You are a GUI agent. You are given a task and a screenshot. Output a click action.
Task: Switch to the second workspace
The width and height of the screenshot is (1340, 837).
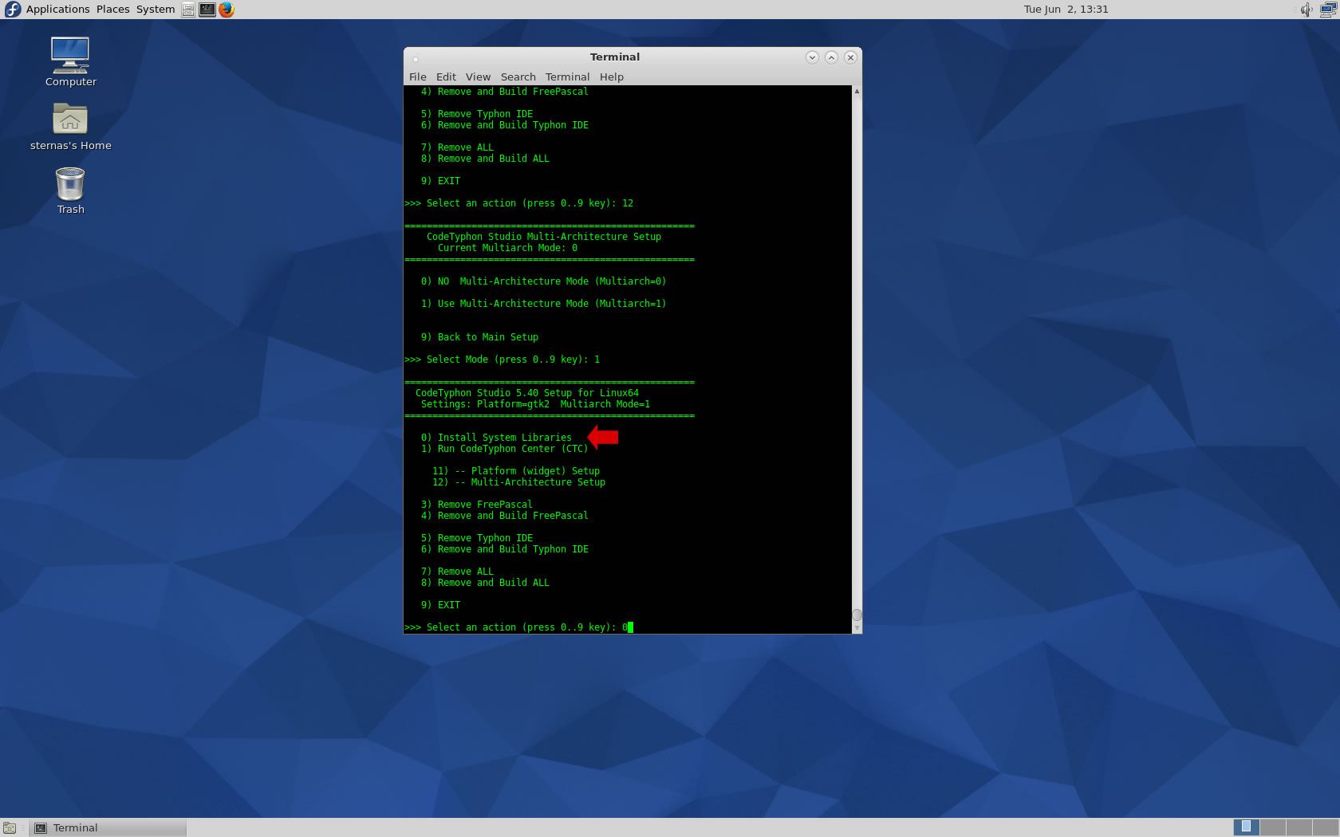coord(1272,827)
